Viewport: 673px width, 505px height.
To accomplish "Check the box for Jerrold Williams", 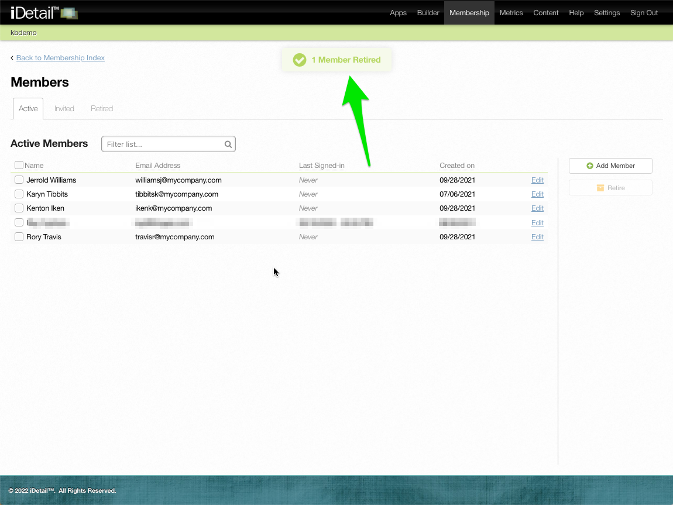I will (x=19, y=180).
